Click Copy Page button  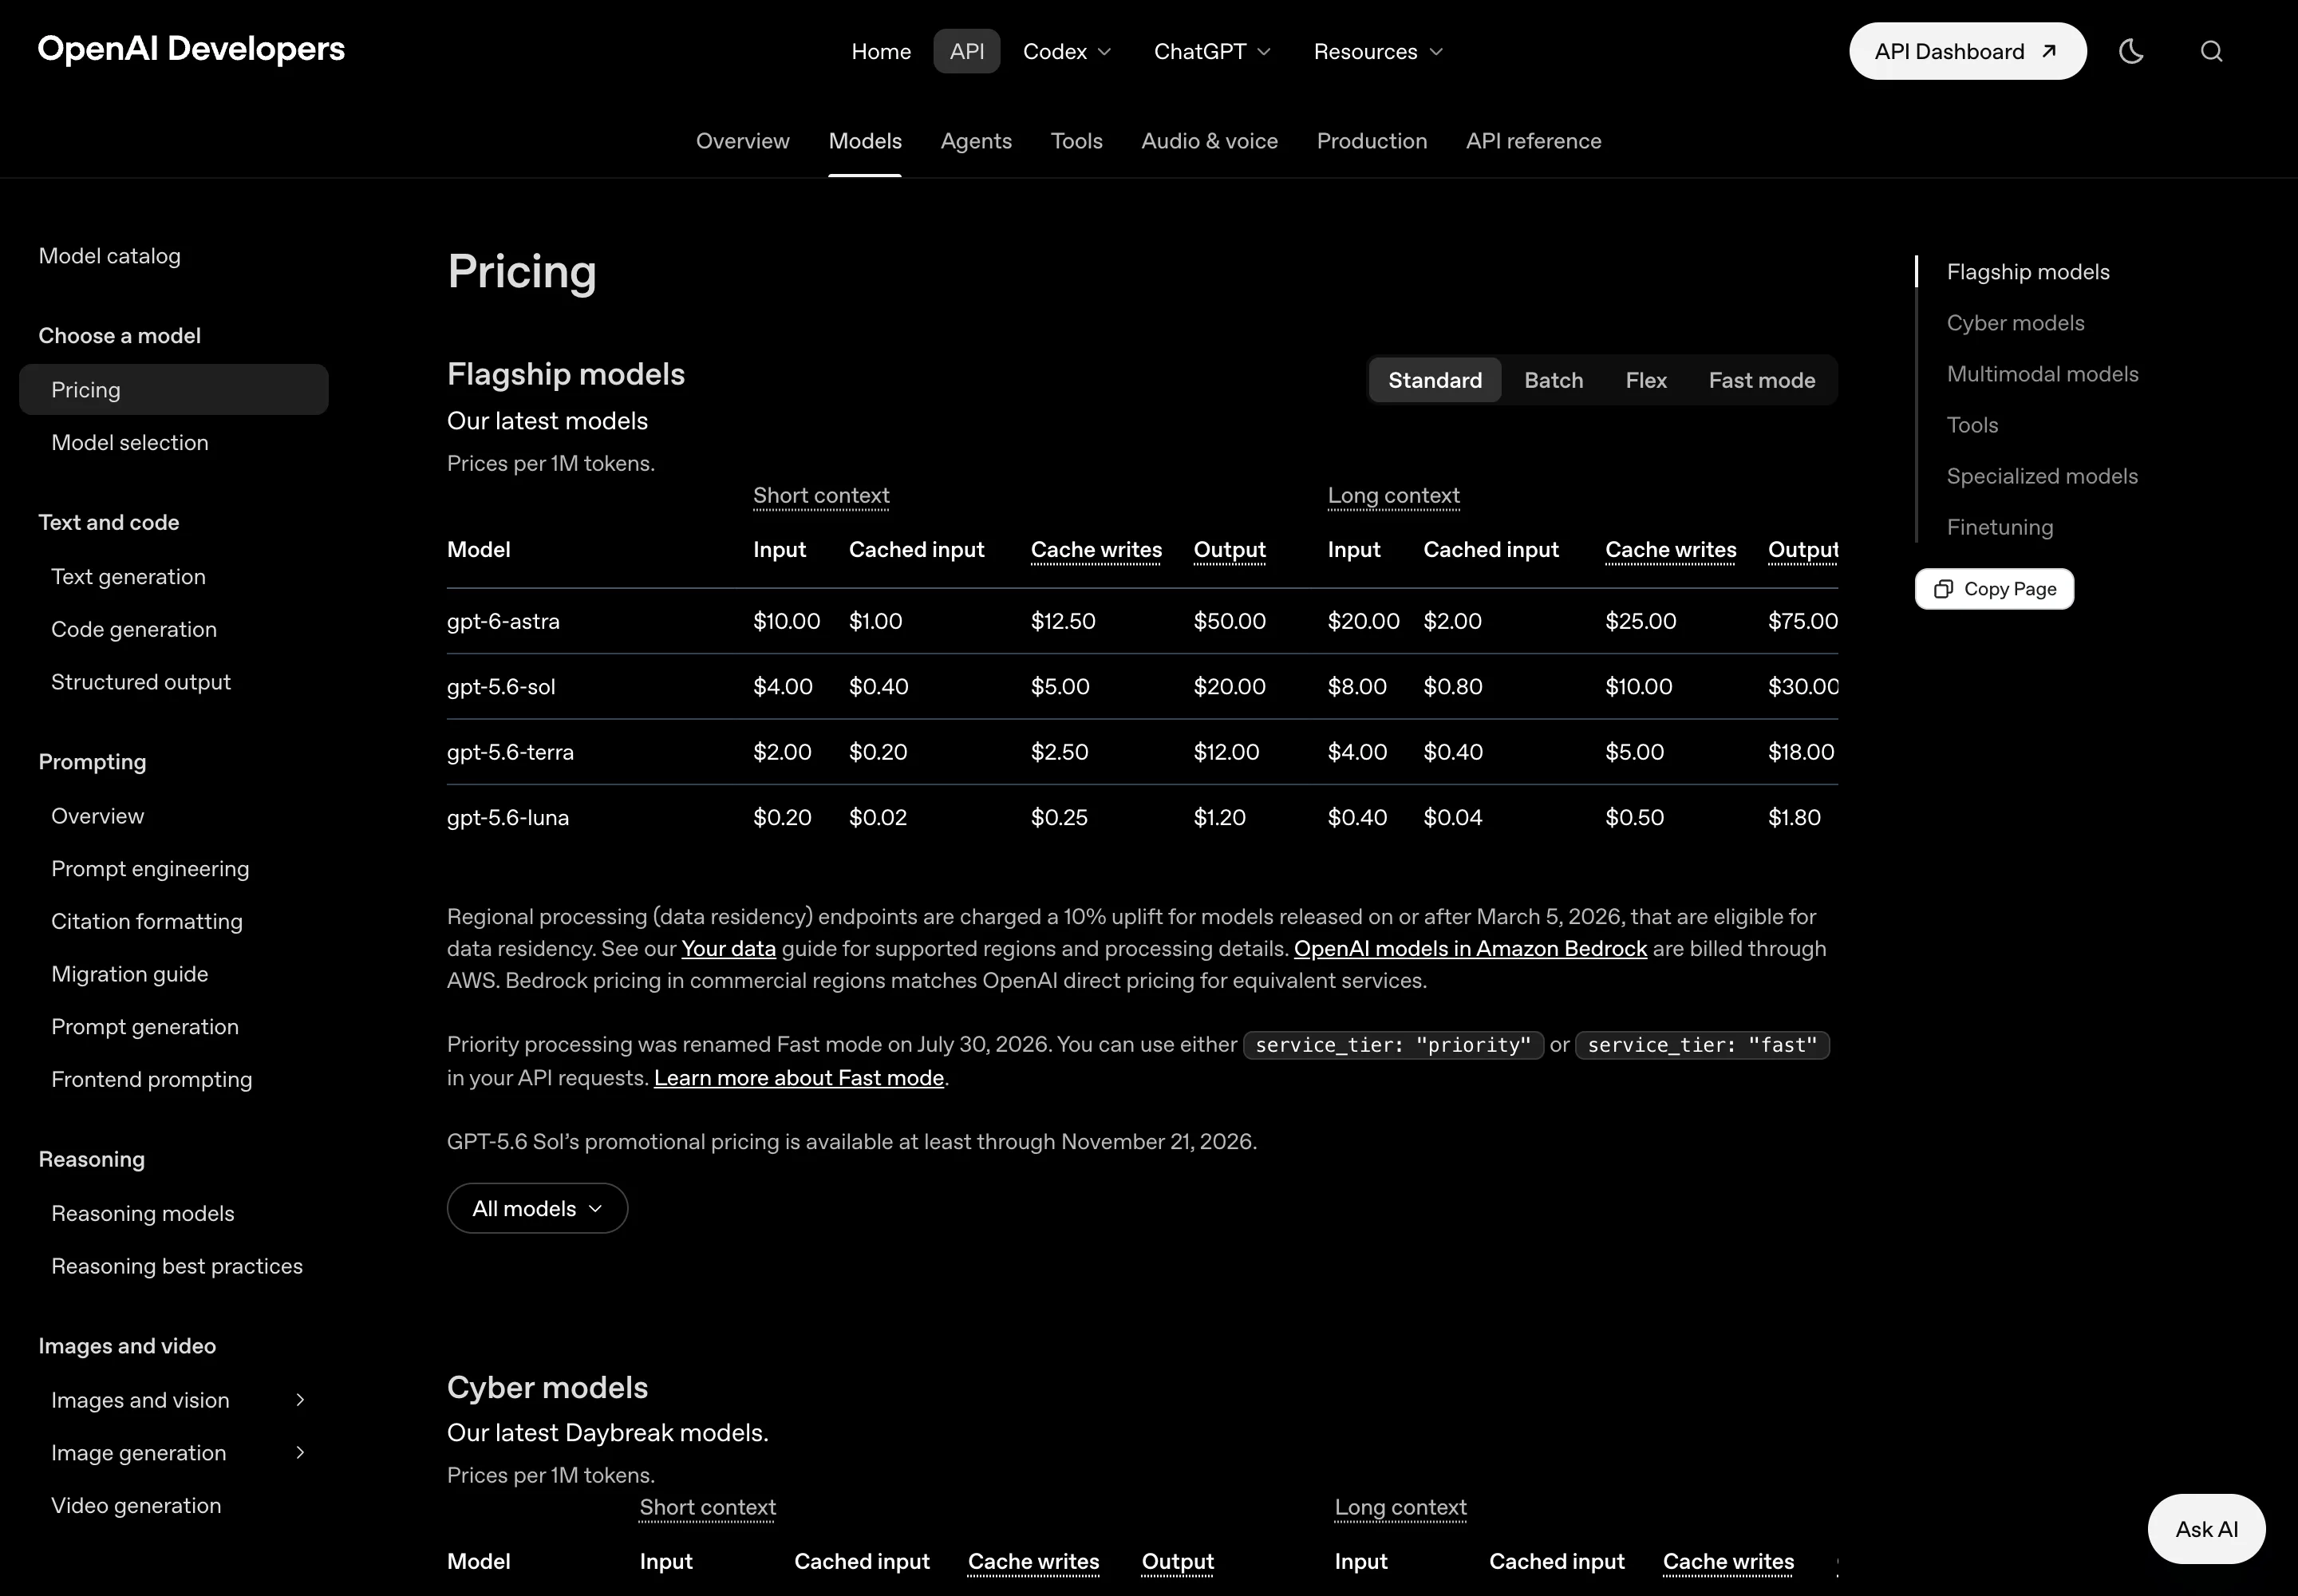(x=1994, y=589)
